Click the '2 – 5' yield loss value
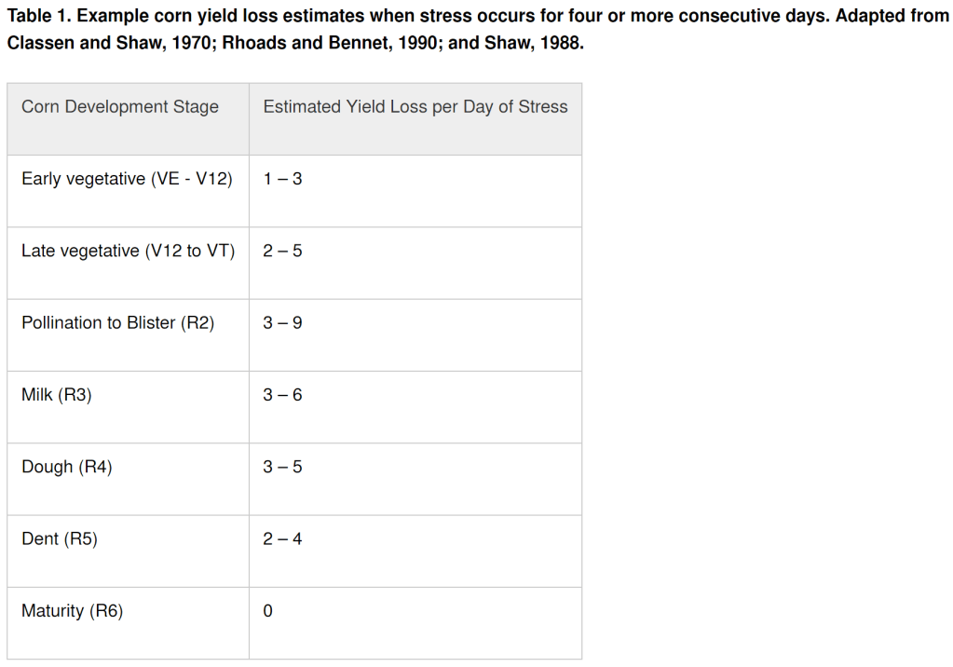Viewport: 953px width, 667px height. 282,251
